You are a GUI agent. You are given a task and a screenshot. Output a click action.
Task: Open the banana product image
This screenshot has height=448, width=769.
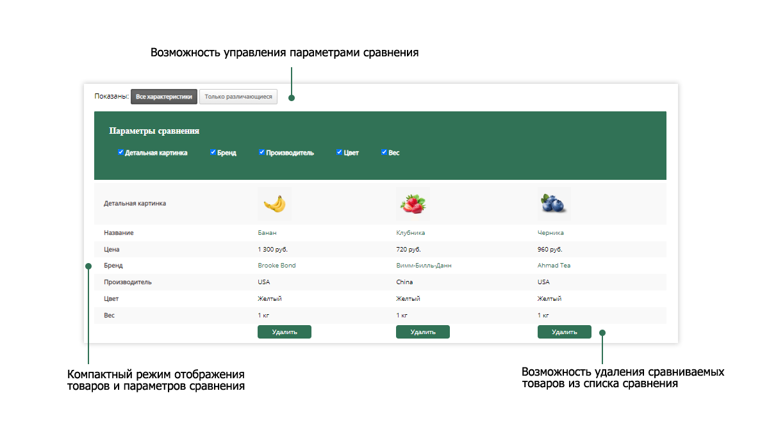[274, 204]
